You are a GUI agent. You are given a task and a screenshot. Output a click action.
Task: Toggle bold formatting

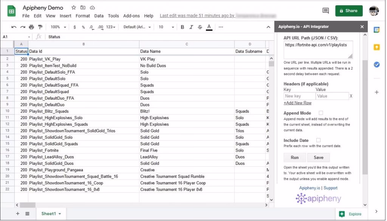click(x=183, y=27)
